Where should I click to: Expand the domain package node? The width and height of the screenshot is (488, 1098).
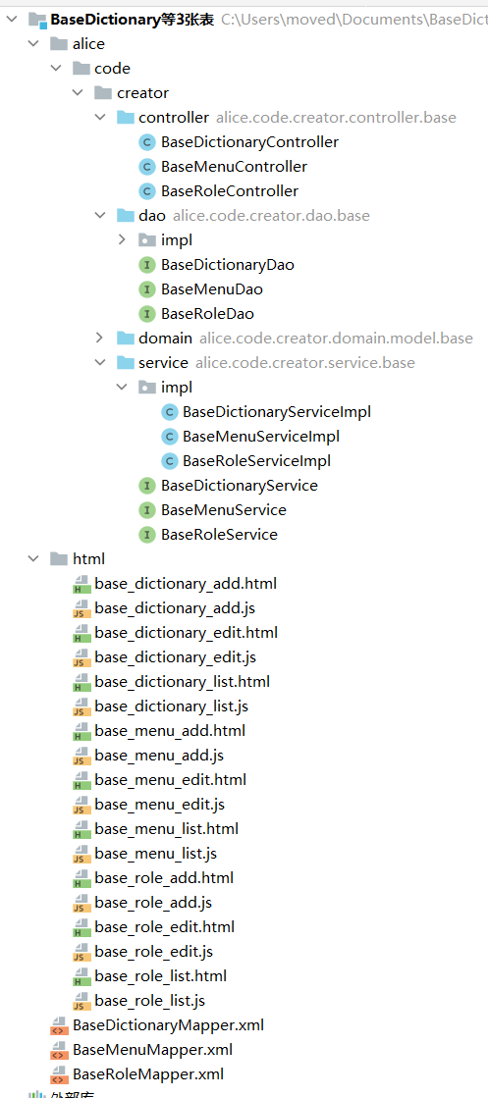(99, 339)
